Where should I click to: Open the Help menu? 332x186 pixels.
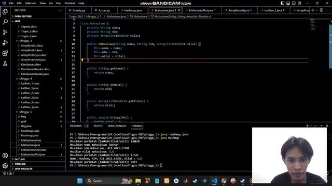tap(81, 3)
